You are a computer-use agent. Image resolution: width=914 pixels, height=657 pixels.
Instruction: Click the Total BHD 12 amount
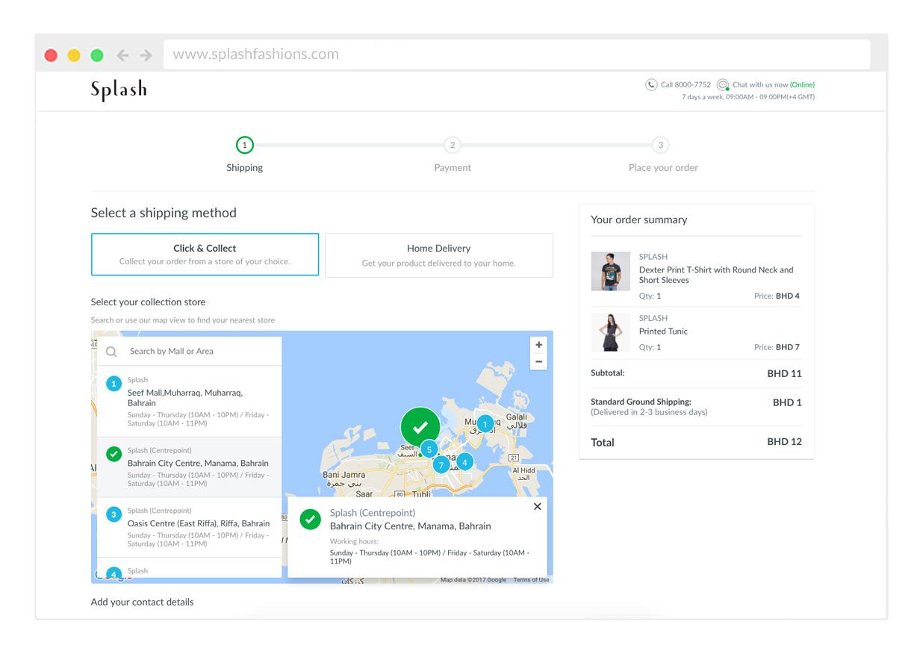(x=784, y=442)
